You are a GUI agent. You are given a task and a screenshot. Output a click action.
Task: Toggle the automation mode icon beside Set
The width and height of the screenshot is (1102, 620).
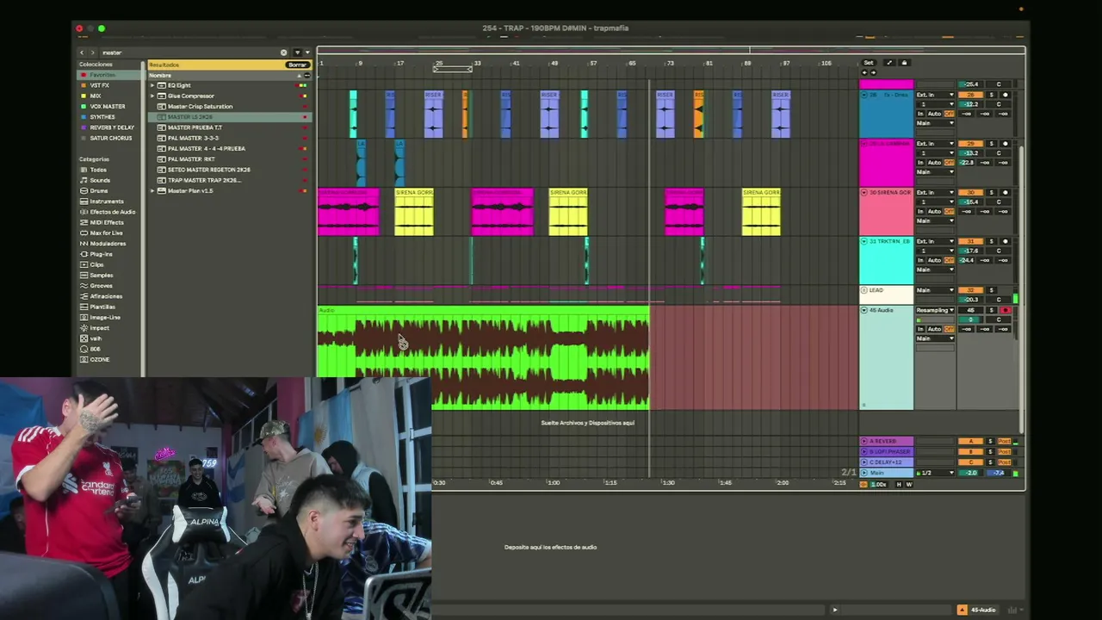[x=889, y=63]
